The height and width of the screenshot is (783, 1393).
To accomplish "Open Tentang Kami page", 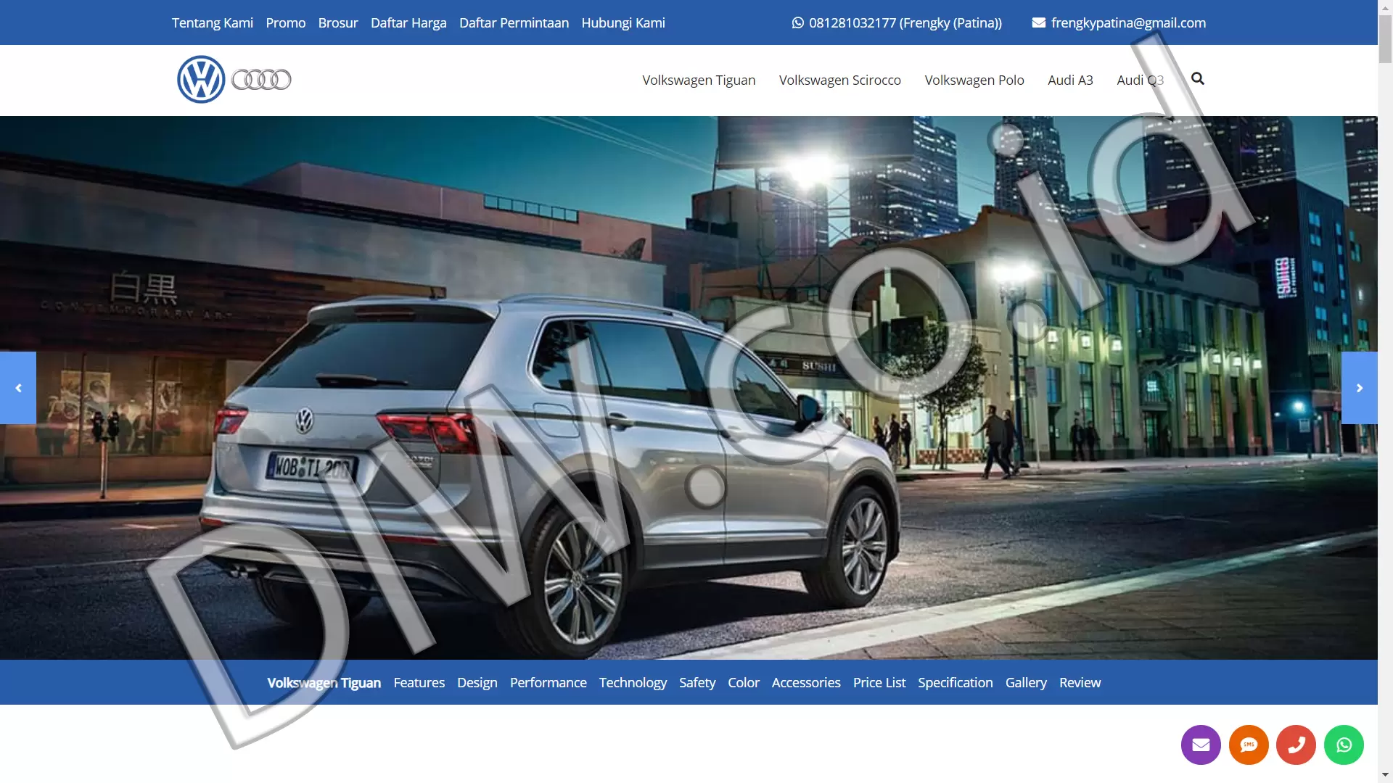I will coord(213,22).
